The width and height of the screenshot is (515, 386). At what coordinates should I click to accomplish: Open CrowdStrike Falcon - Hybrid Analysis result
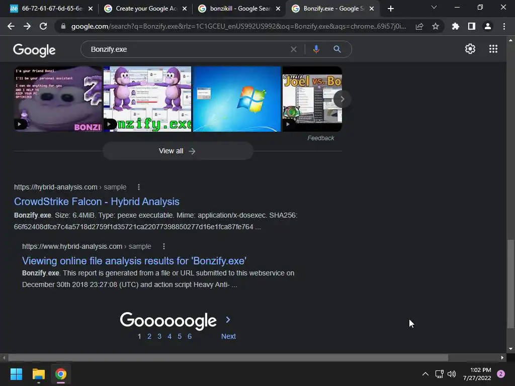pyautogui.click(x=97, y=202)
